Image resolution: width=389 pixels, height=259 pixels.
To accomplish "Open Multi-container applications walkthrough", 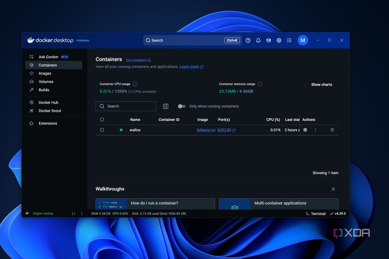I will coord(279,204).
